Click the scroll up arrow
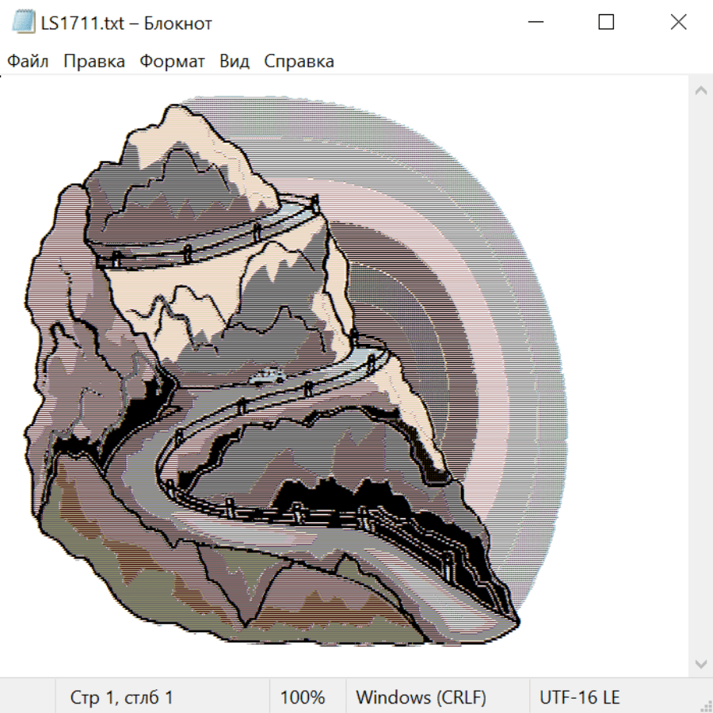 [x=700, y=90]
